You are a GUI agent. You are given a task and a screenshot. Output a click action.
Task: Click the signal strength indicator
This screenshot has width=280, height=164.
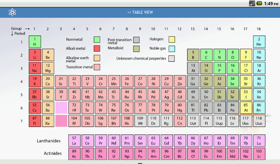tap(252, 4)
